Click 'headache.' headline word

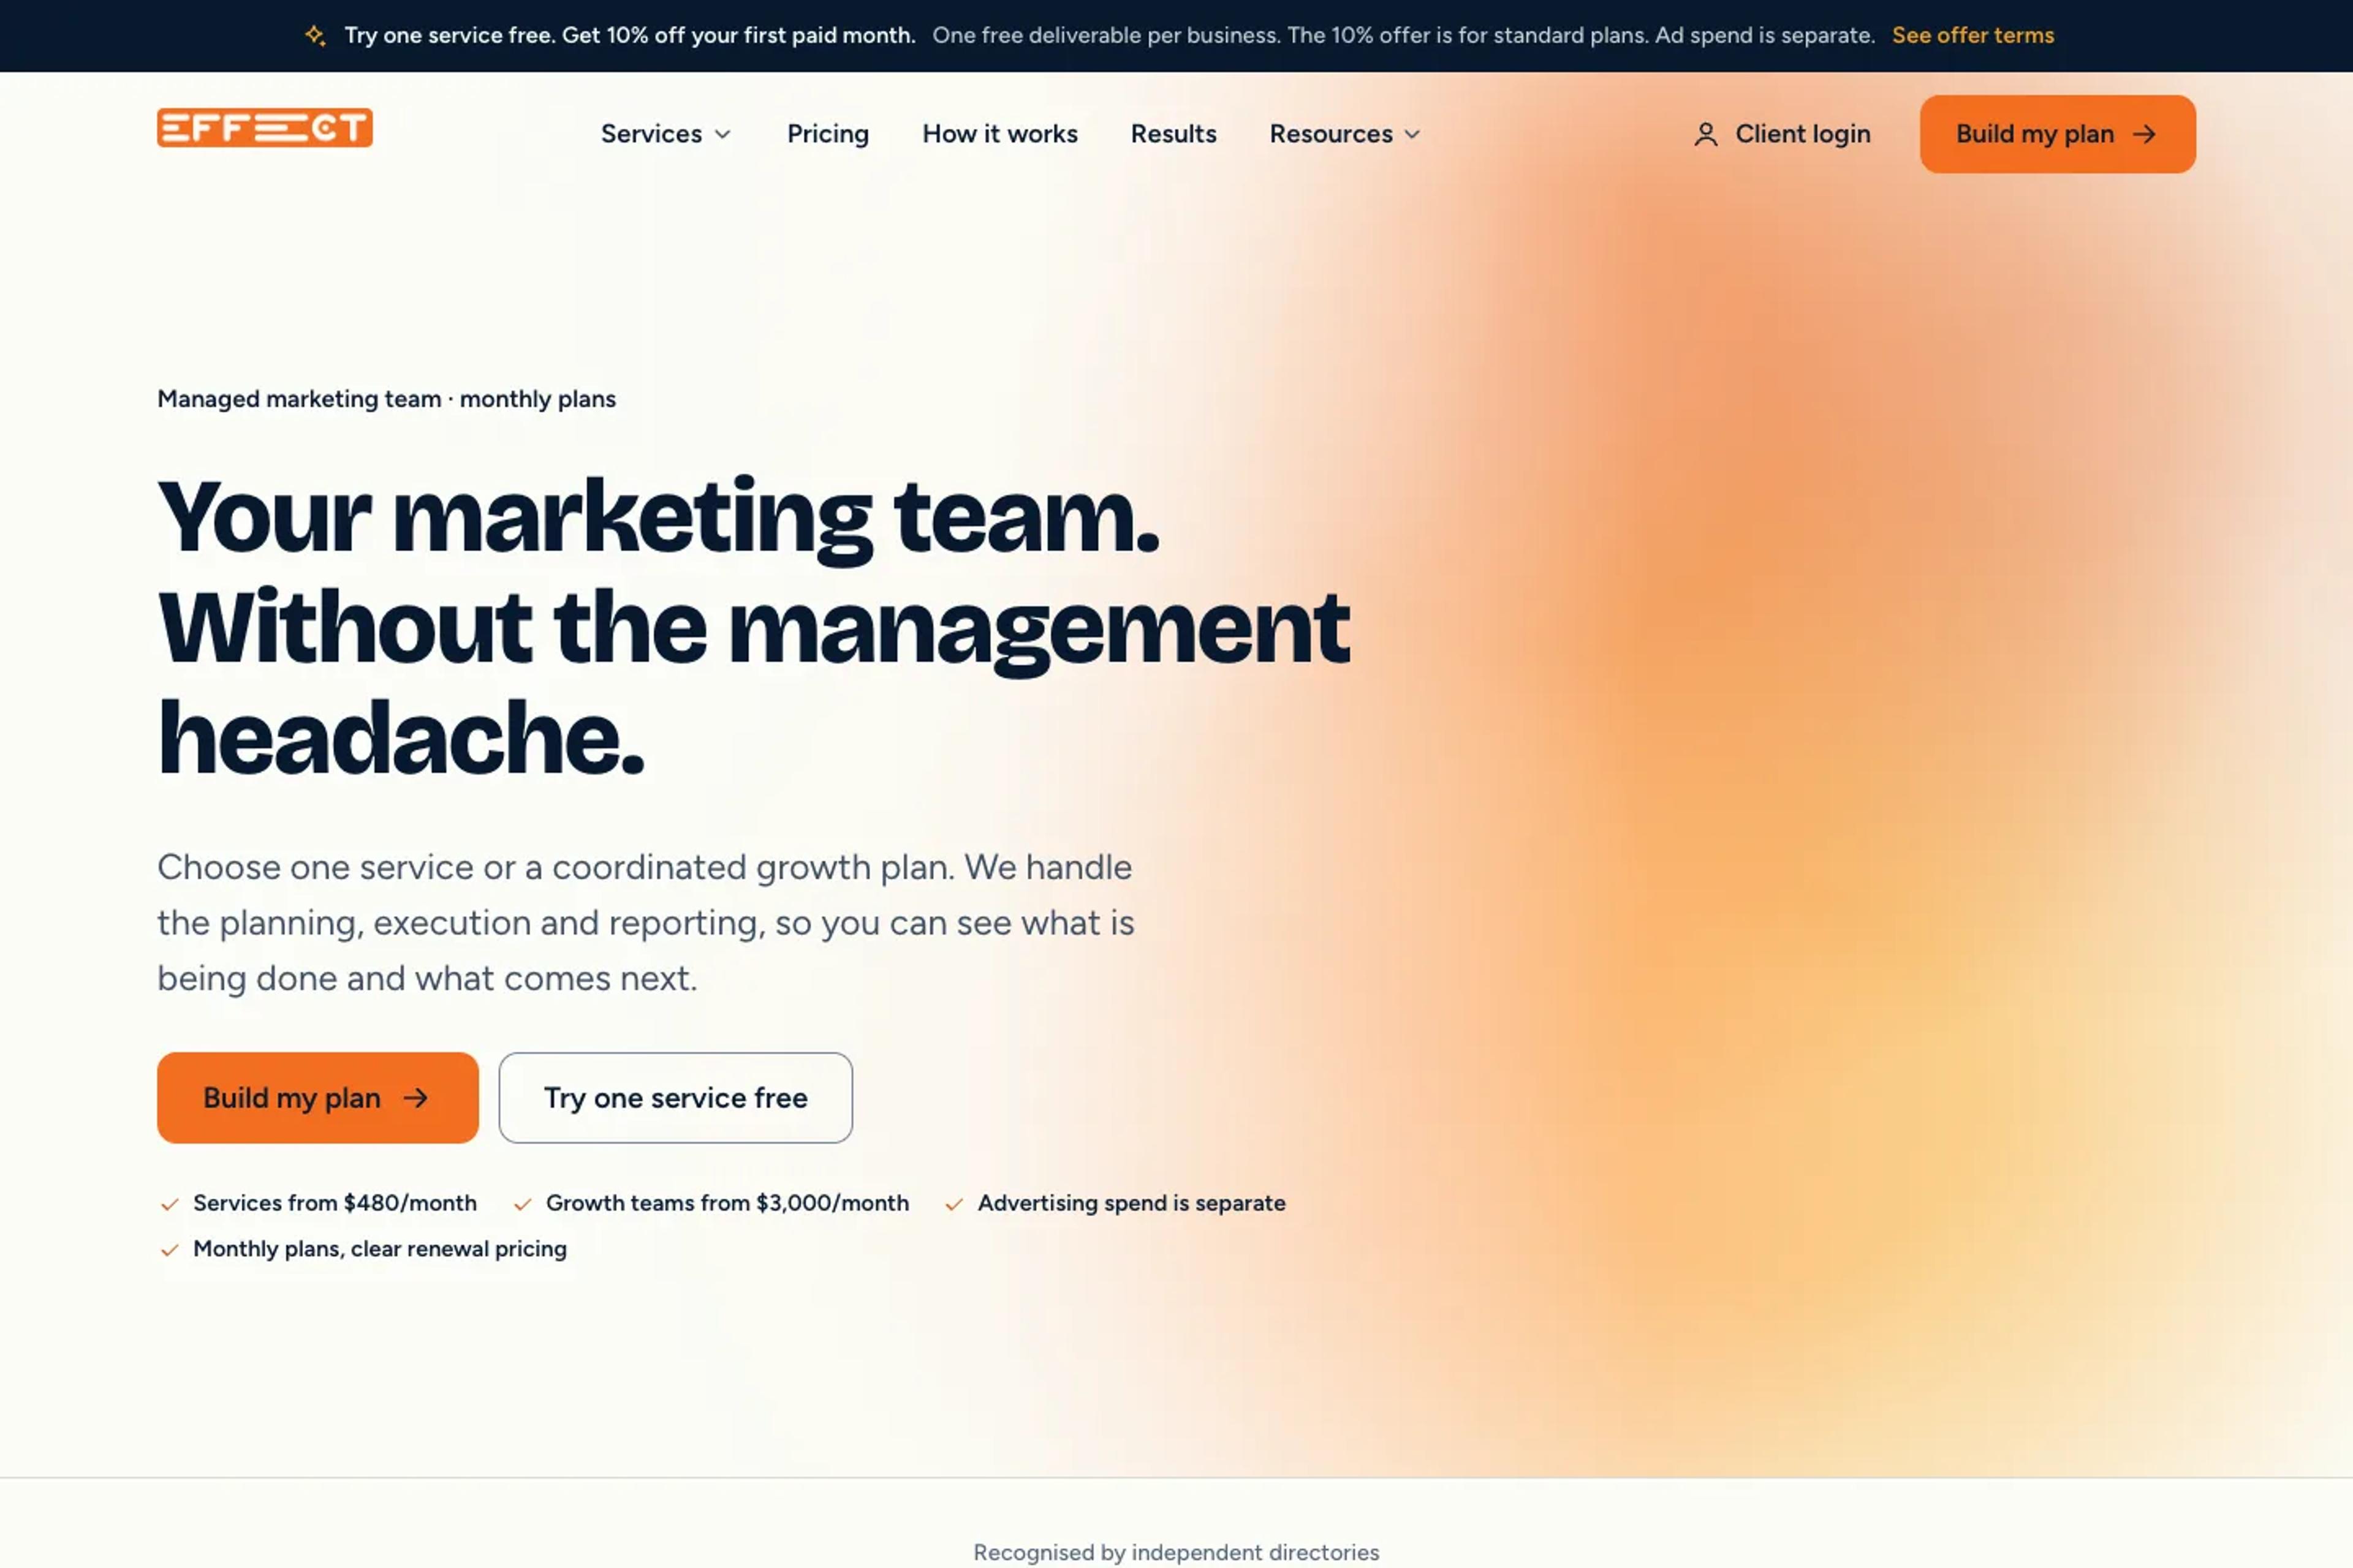pos(401,738)
